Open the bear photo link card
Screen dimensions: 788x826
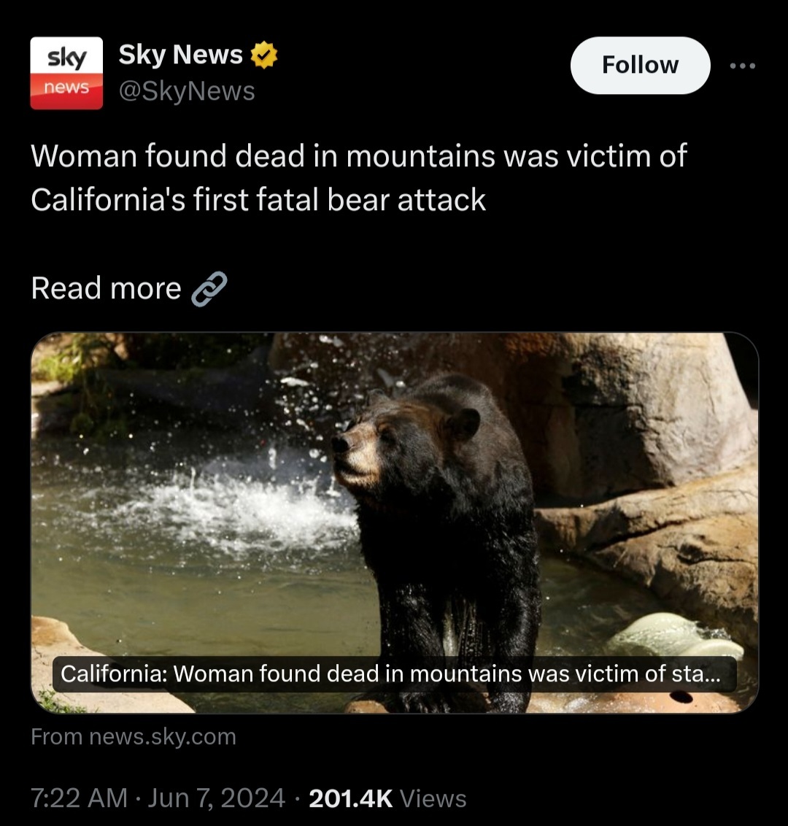click(x=395, y=522)
